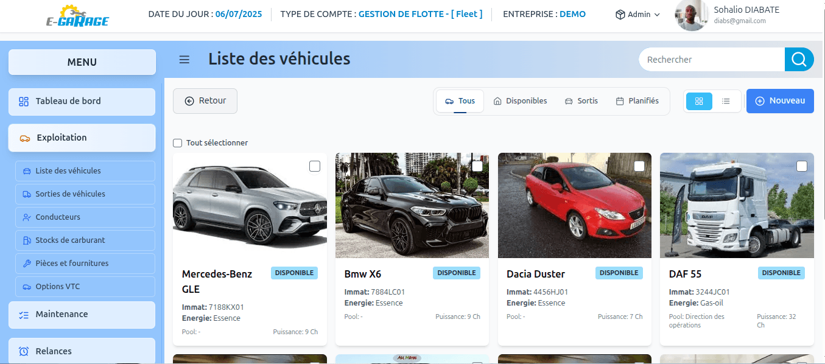Image resolution: width=825 pixels, height=364 pixels.
Task: Go to Pièces et fournitures submenu
Action: [85, 264]
